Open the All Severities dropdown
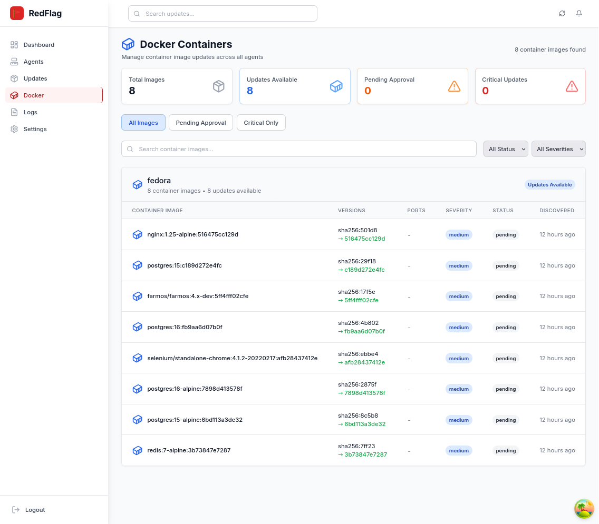The width and height of the screenshot is (599, 524). coord(558,149)
